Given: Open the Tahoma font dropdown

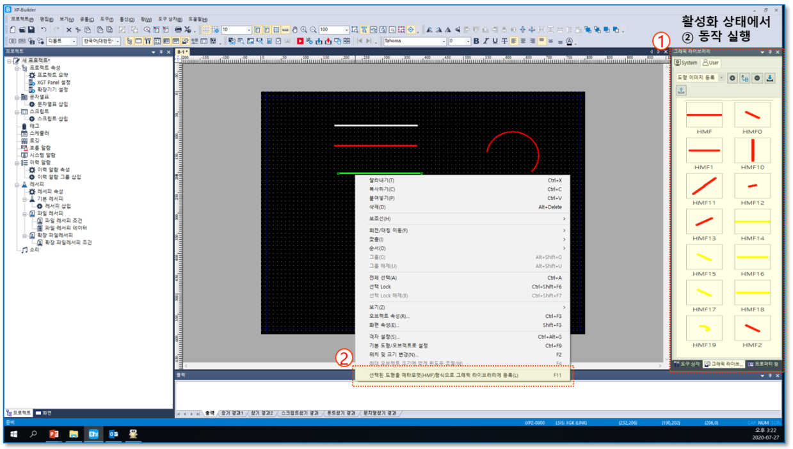Looking at the screenshot, I should click(x=444, y=41).
